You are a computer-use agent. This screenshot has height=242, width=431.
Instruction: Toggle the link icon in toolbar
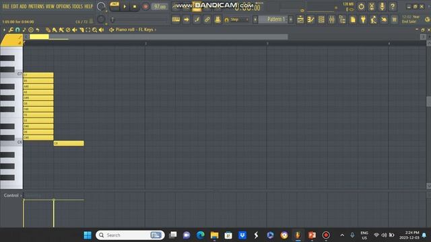207,19
